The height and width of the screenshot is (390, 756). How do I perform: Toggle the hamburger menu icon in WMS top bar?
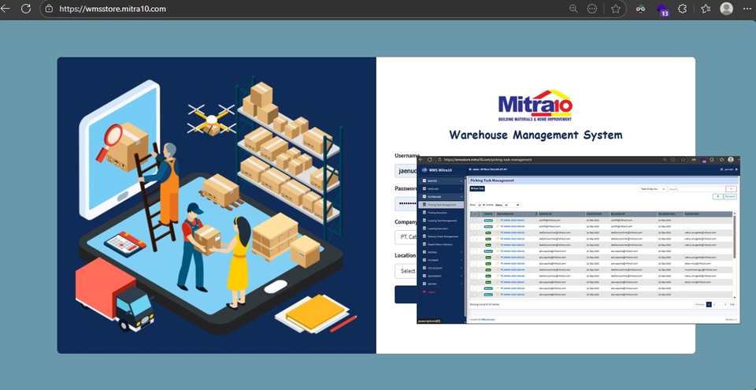[x=470, y=169]
